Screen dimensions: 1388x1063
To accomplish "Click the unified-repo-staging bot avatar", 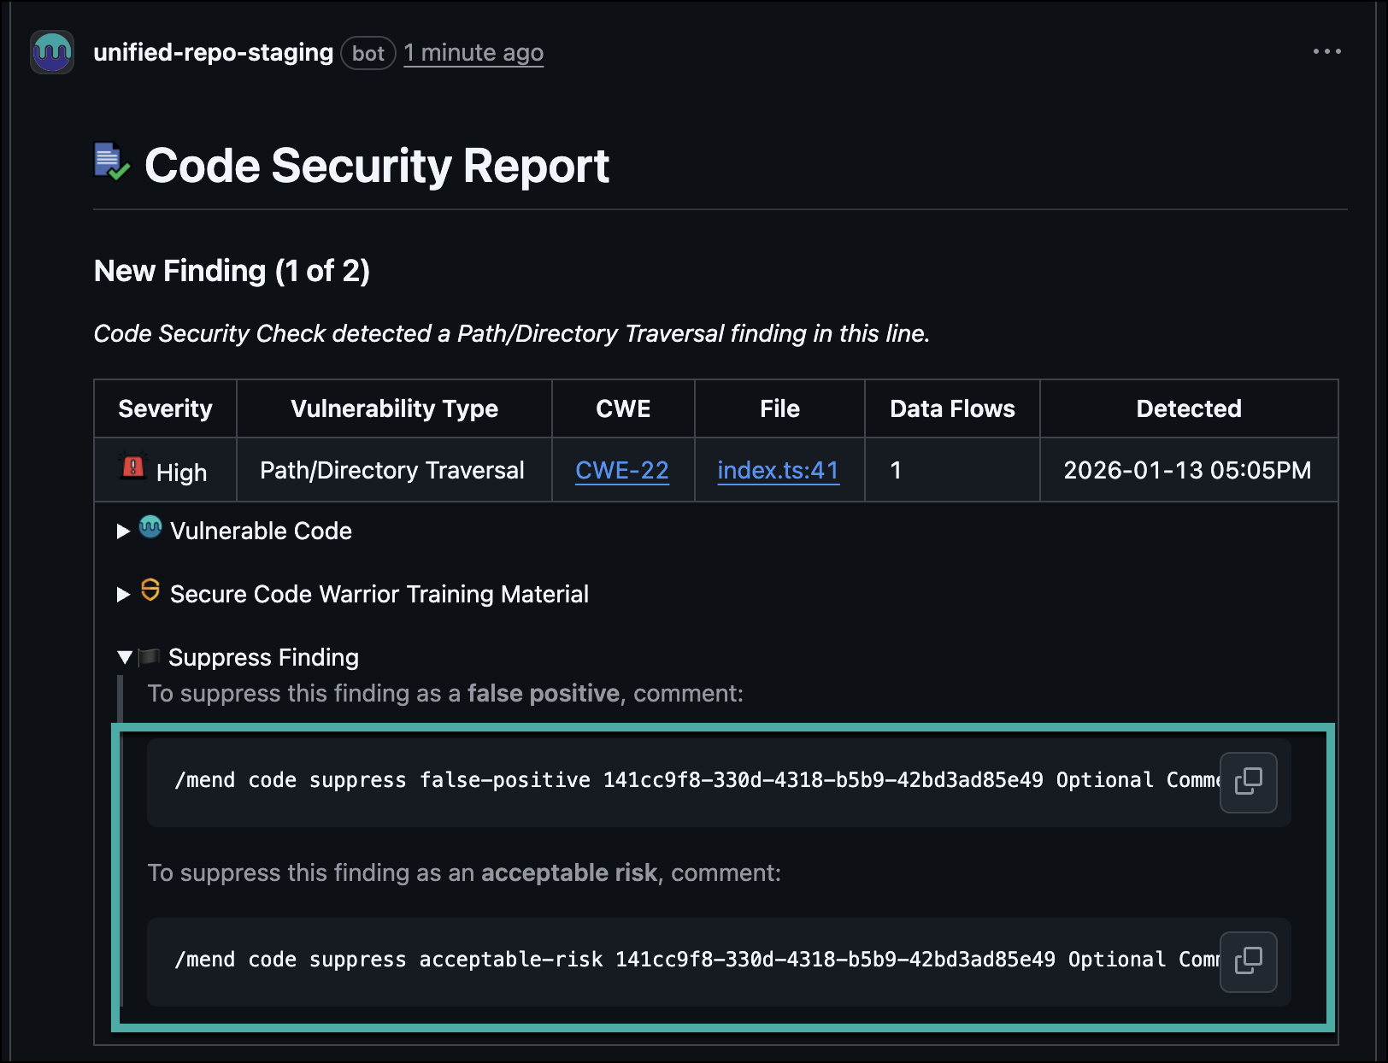I will (x=52, y=52).
